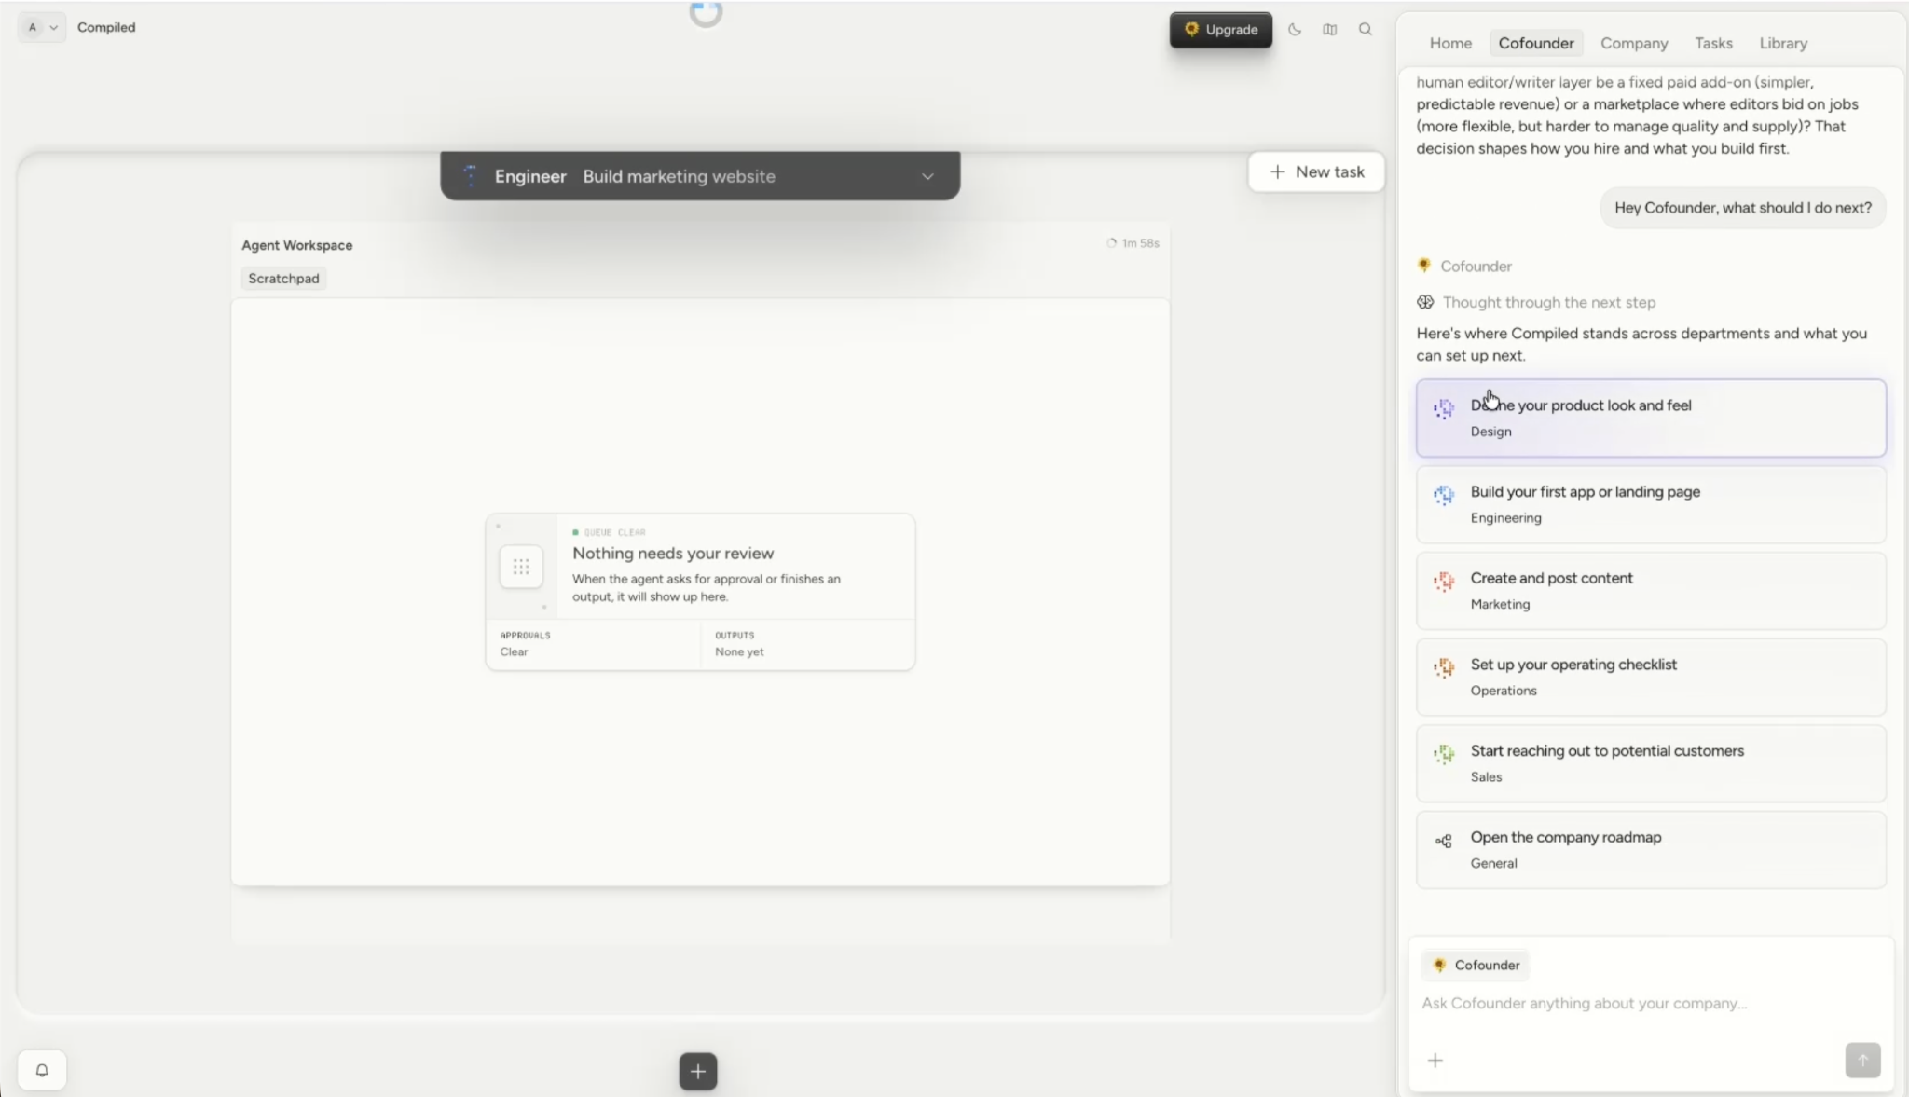Select Start reaching out to potential customers

(x=1651, y=763)
